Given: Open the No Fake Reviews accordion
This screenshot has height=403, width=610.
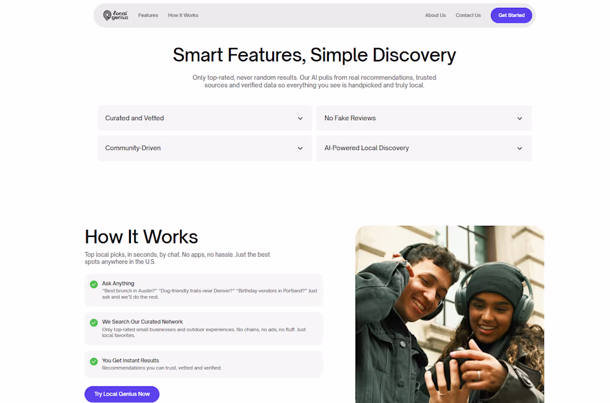Looking at the screenshot, I should [x=424, y=118].
